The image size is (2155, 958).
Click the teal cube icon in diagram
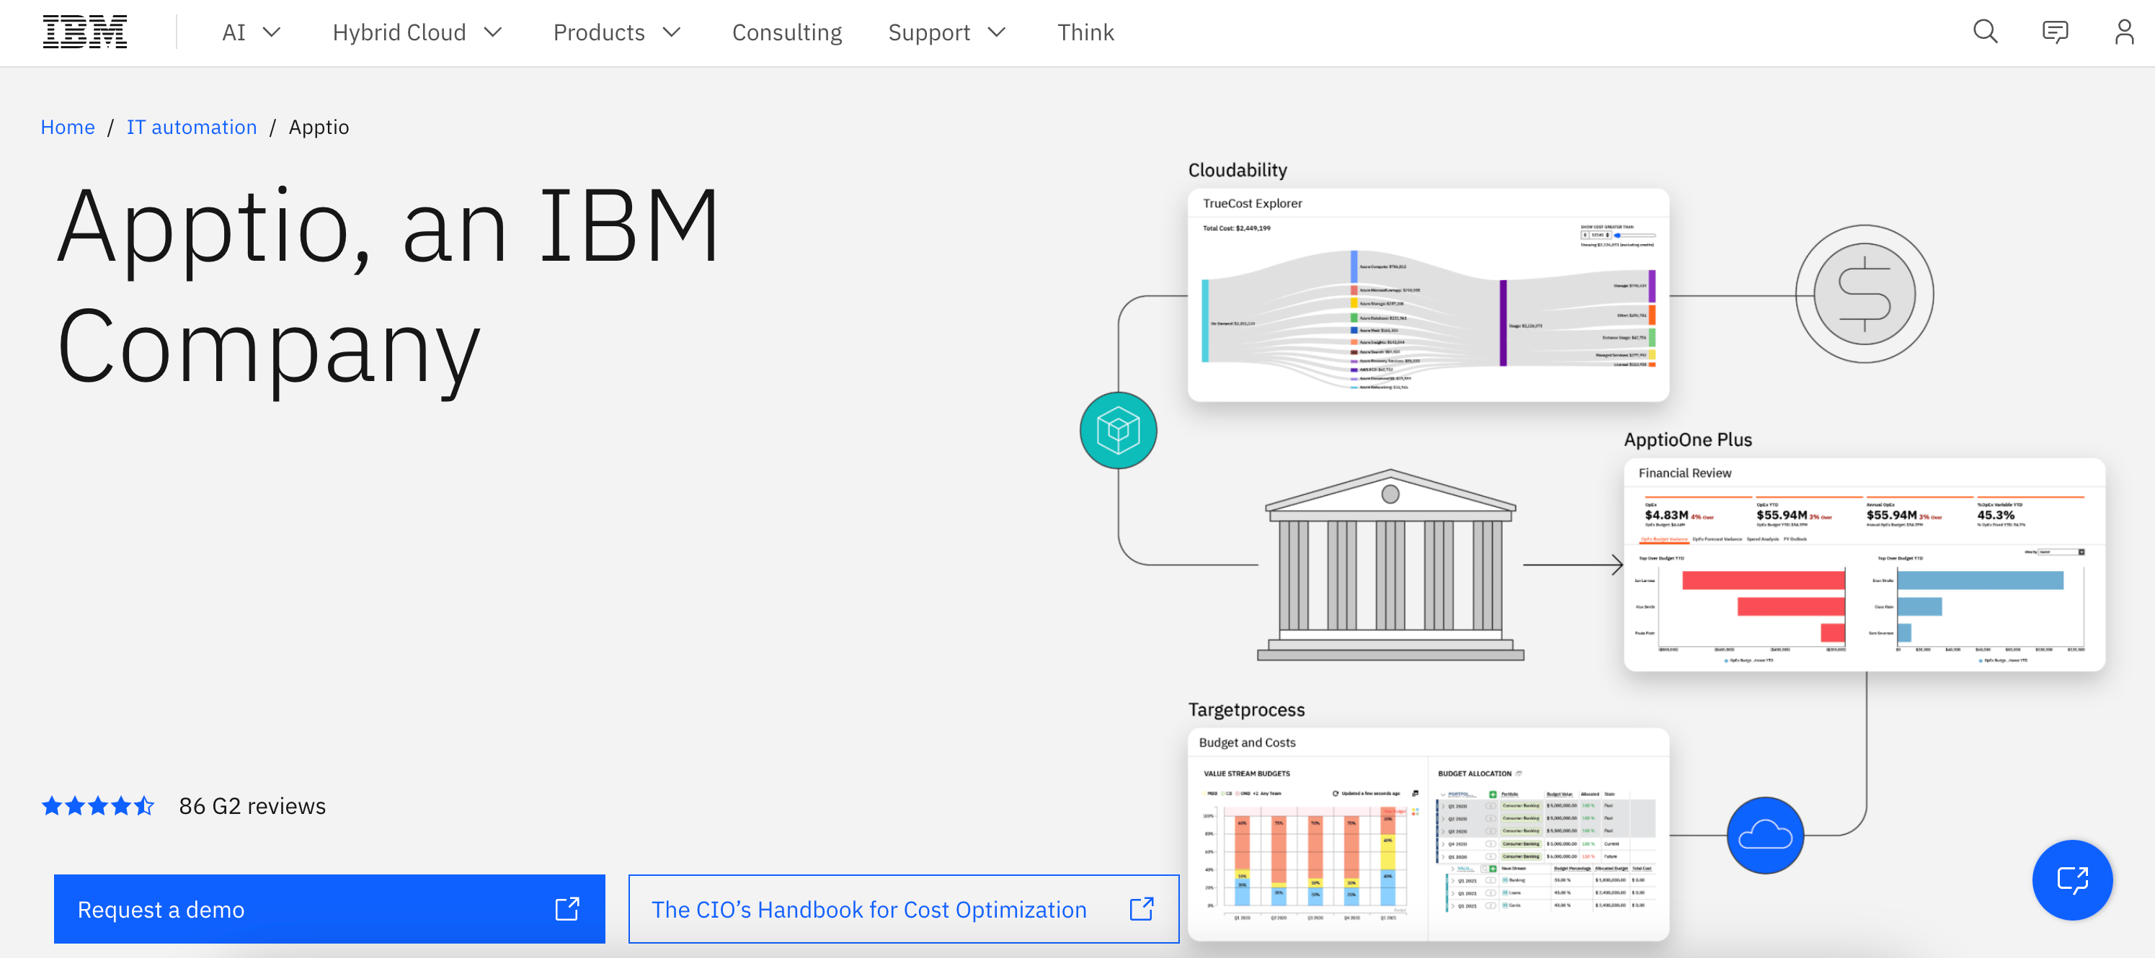tap(1118, 430)
